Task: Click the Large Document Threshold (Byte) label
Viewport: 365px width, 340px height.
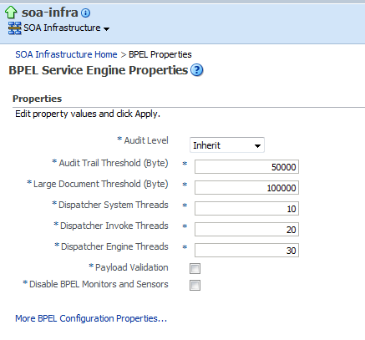Action: (101, 184)
